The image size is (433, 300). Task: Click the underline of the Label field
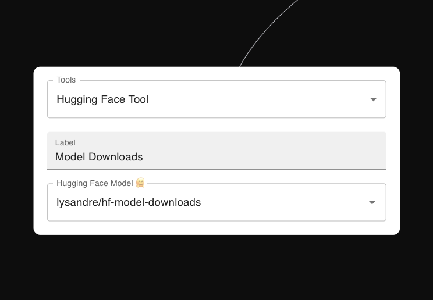point(216,169)
